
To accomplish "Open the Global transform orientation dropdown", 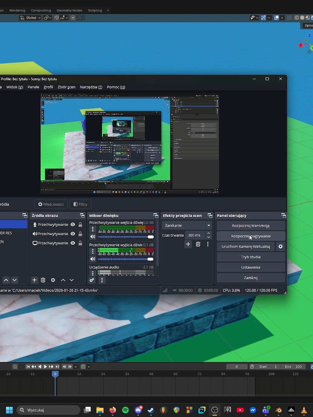I will 31,18.
